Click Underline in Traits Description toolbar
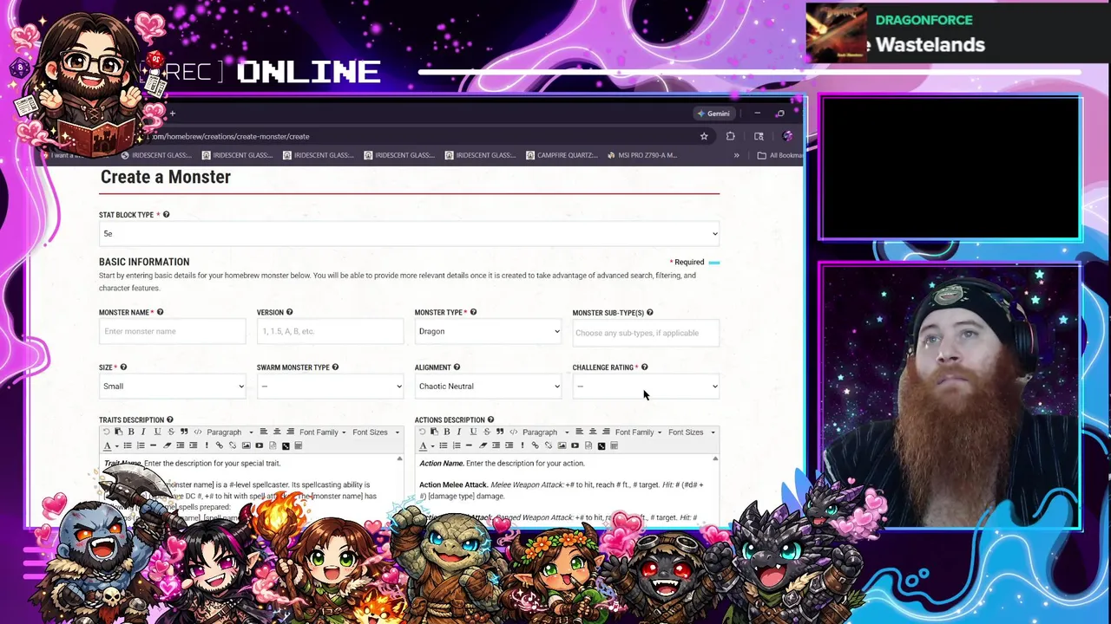The width and height of the screenshot is (1111, 624). coord(157,432)
